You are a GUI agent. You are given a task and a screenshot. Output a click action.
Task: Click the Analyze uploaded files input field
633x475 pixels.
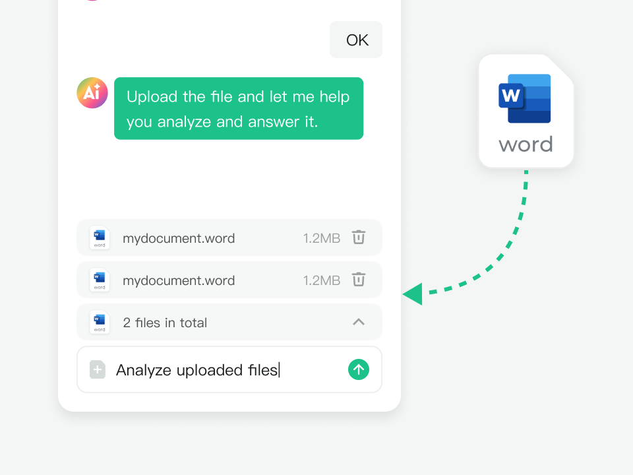coord(229,369)
